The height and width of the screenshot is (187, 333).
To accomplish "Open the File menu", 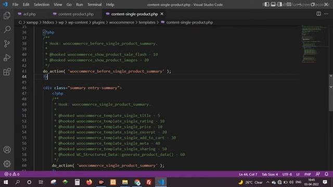I will (x=15, y=5).
